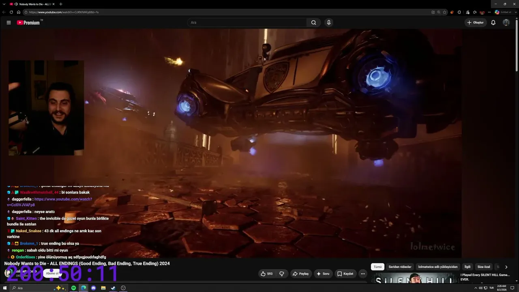Favorite this page with star icon
This screenshot has height=292, width=519.
click(445, 12)
